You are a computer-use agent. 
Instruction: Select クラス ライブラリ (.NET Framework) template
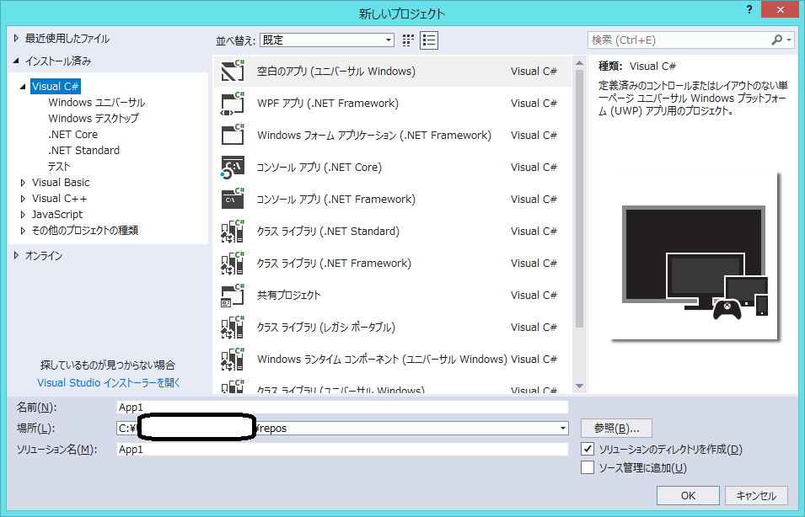tap(392, 263)
